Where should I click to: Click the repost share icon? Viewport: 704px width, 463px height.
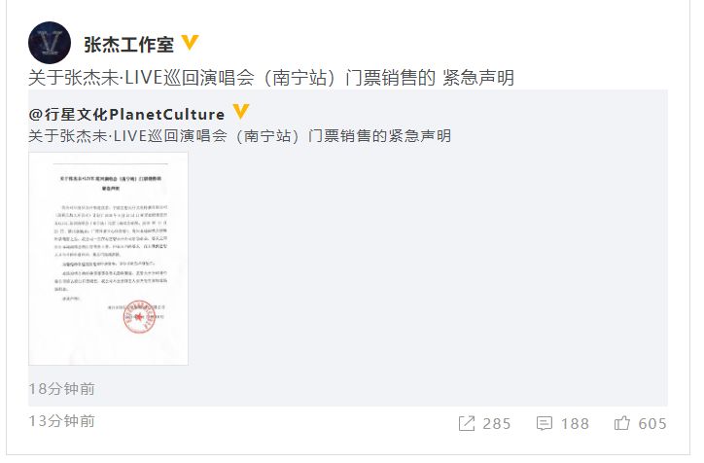pyautogui.click(x=467, y=423)
